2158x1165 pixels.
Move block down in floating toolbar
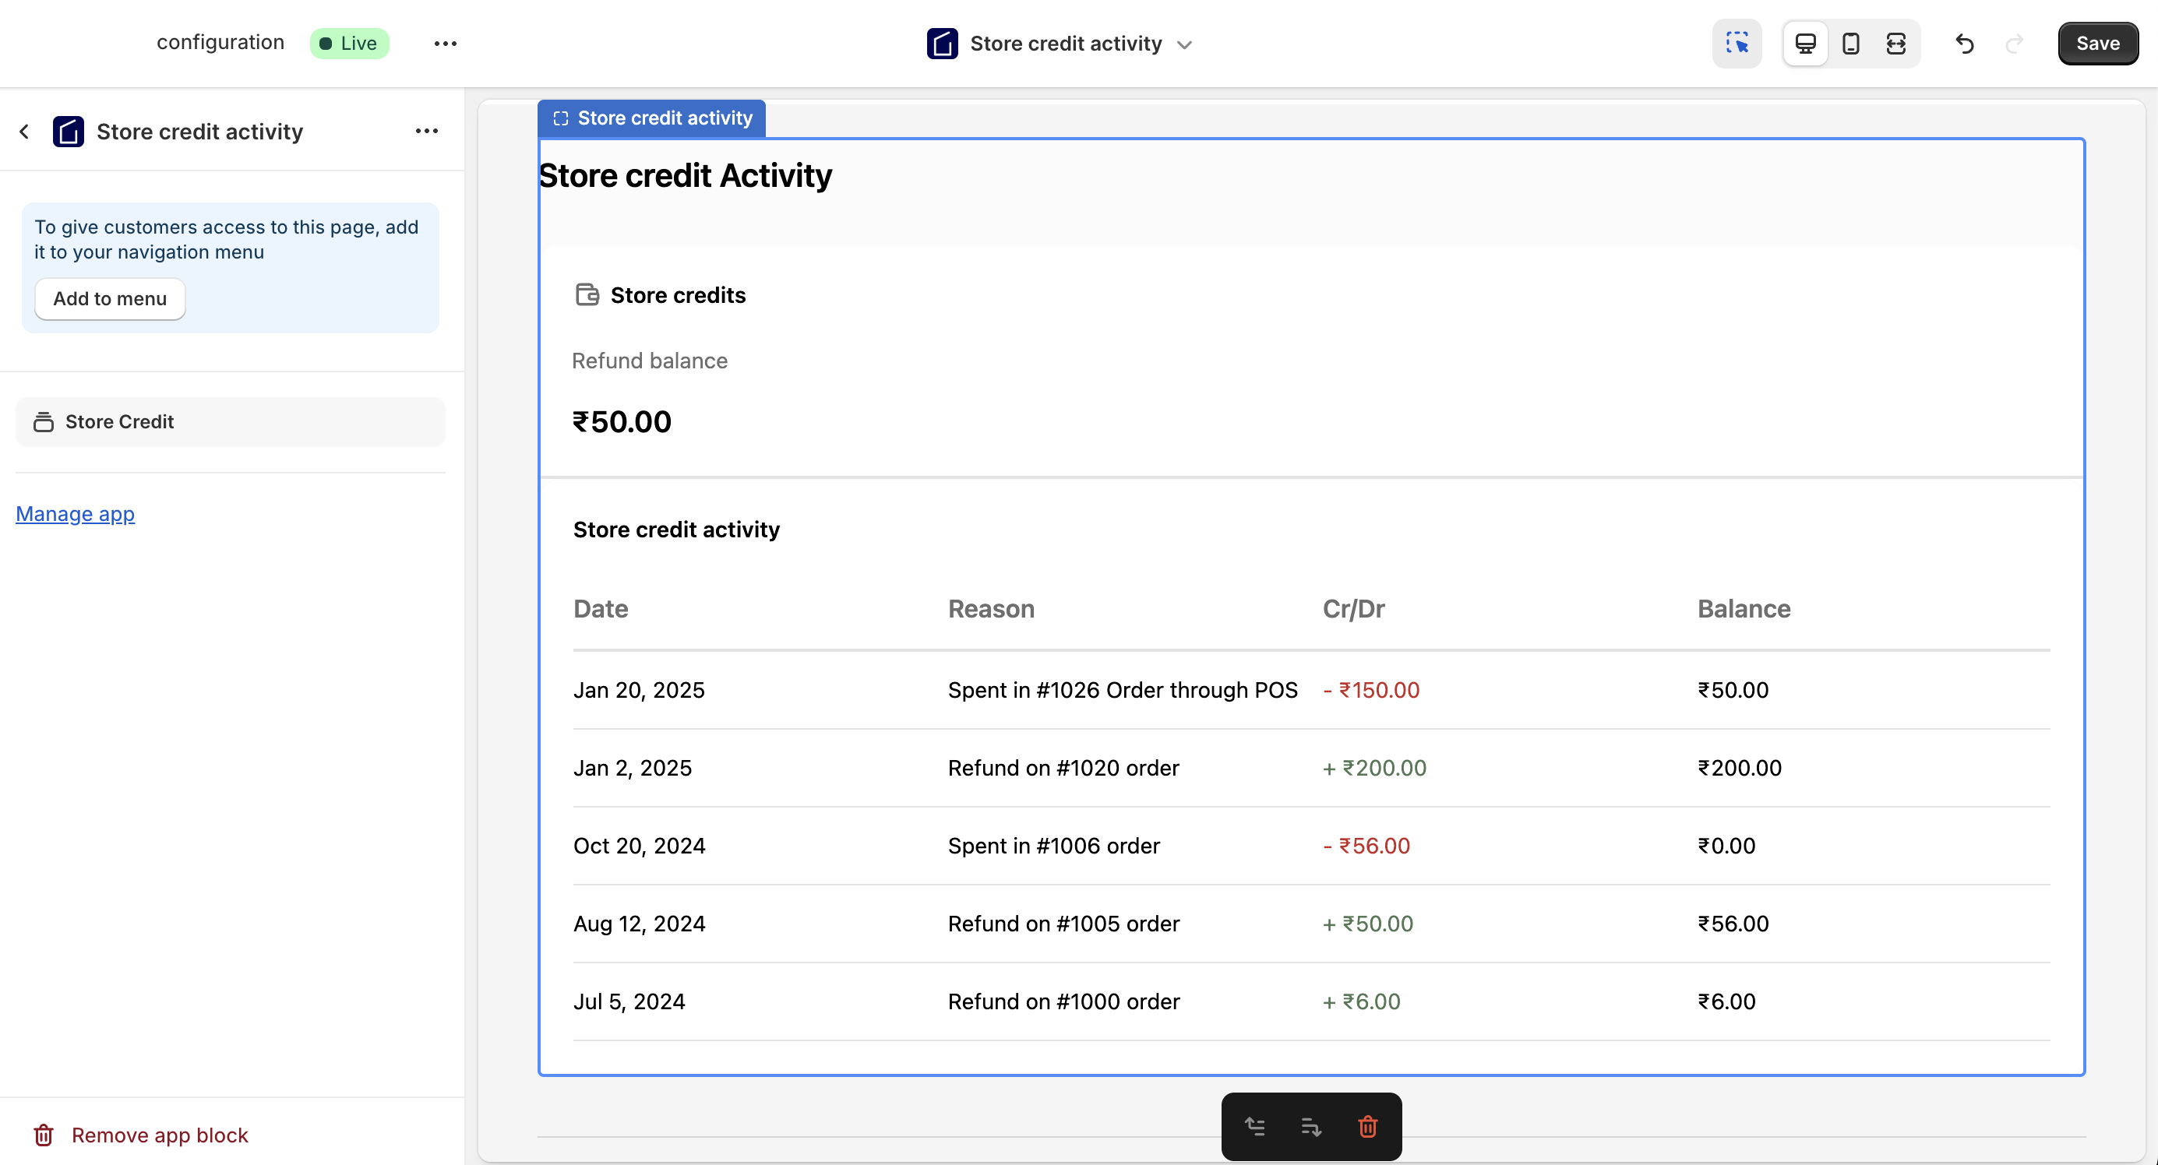pos(1311,1127)
